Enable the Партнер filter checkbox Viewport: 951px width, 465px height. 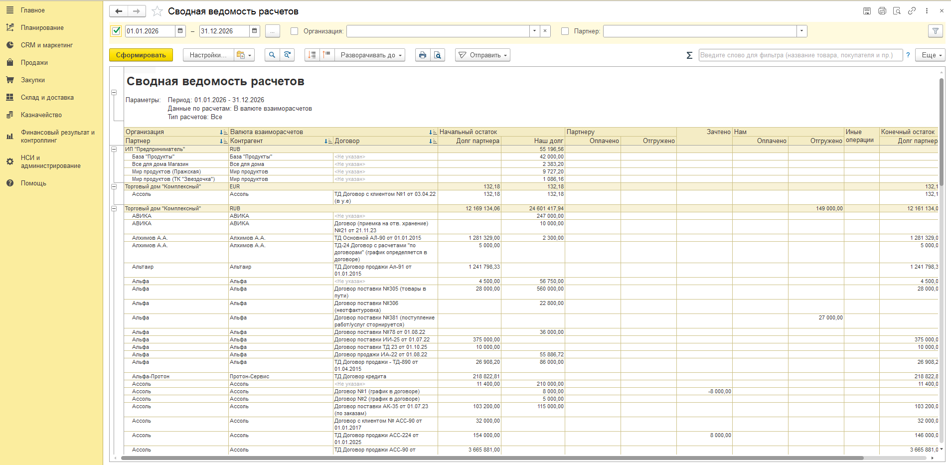click(565, 31)
